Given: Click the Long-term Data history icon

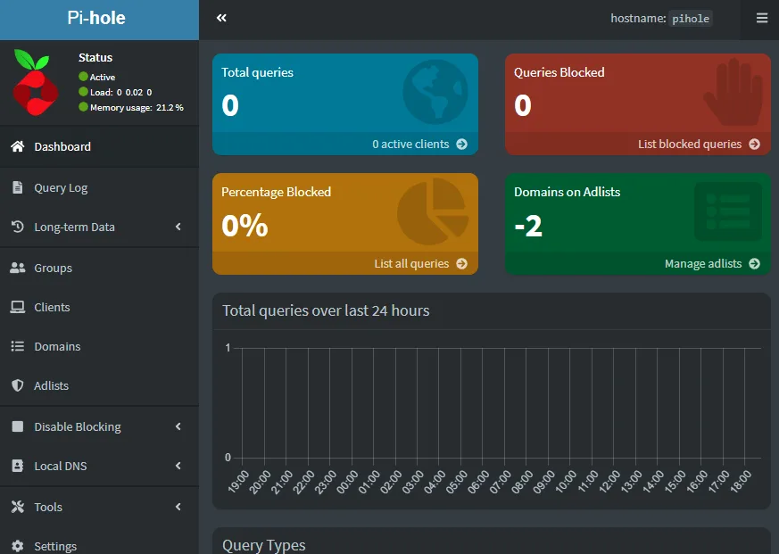Looking at the screenshot, I should (x=17, y=227).
